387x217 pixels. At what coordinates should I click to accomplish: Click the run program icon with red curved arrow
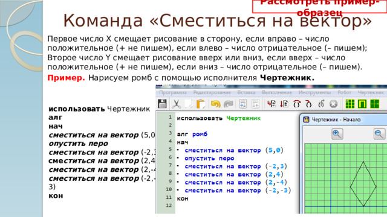click(272, 104)
